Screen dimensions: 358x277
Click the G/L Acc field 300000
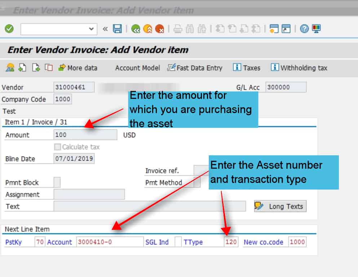[x=286, y=87]
